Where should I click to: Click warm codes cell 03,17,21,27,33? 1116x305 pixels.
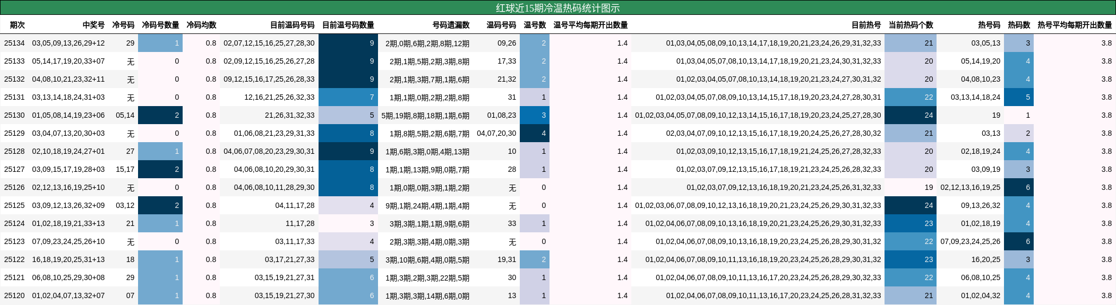click(x=290, y=259)
